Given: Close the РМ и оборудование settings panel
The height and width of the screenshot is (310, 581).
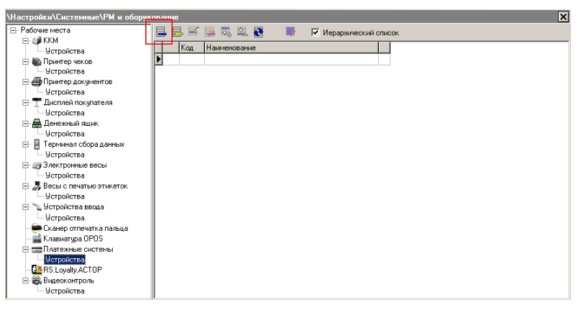Looking at the screenshot, I should coord(563,17).
